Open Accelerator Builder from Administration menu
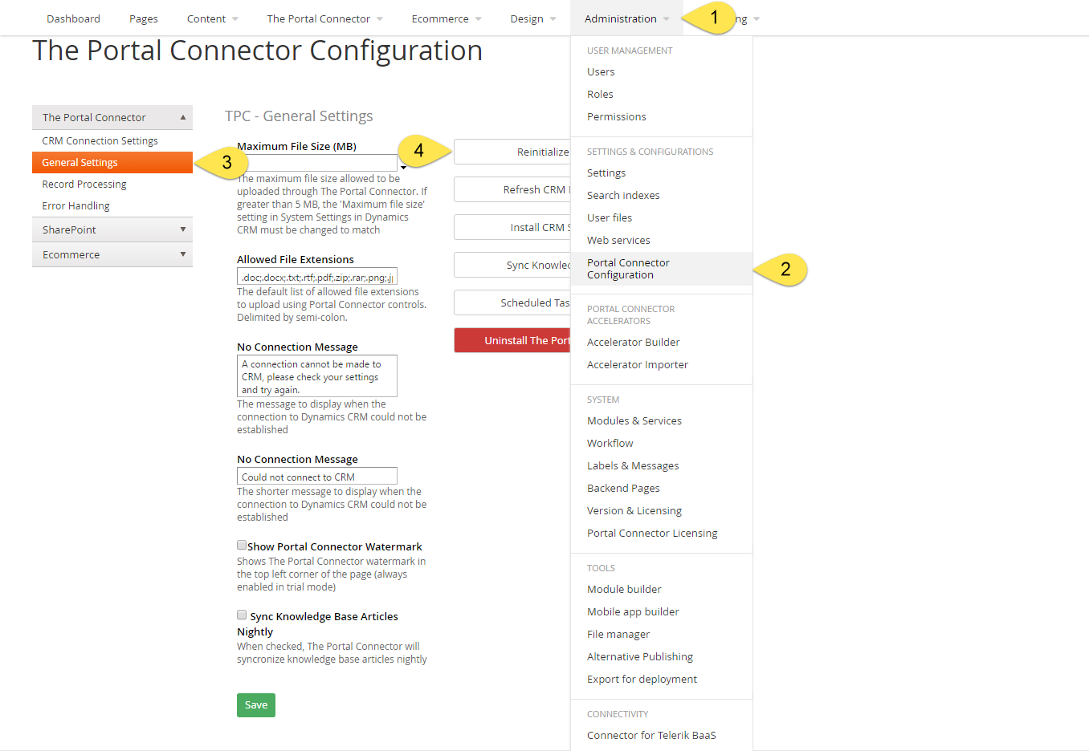The height and width of the screenshot is (751, 1089). click(x=634, y=342)
